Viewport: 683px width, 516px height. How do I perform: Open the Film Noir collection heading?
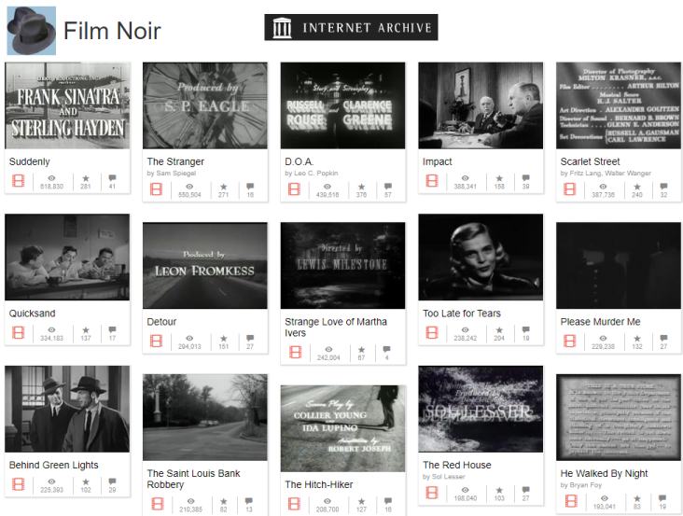pyautogui.click(x=112, y=31)
